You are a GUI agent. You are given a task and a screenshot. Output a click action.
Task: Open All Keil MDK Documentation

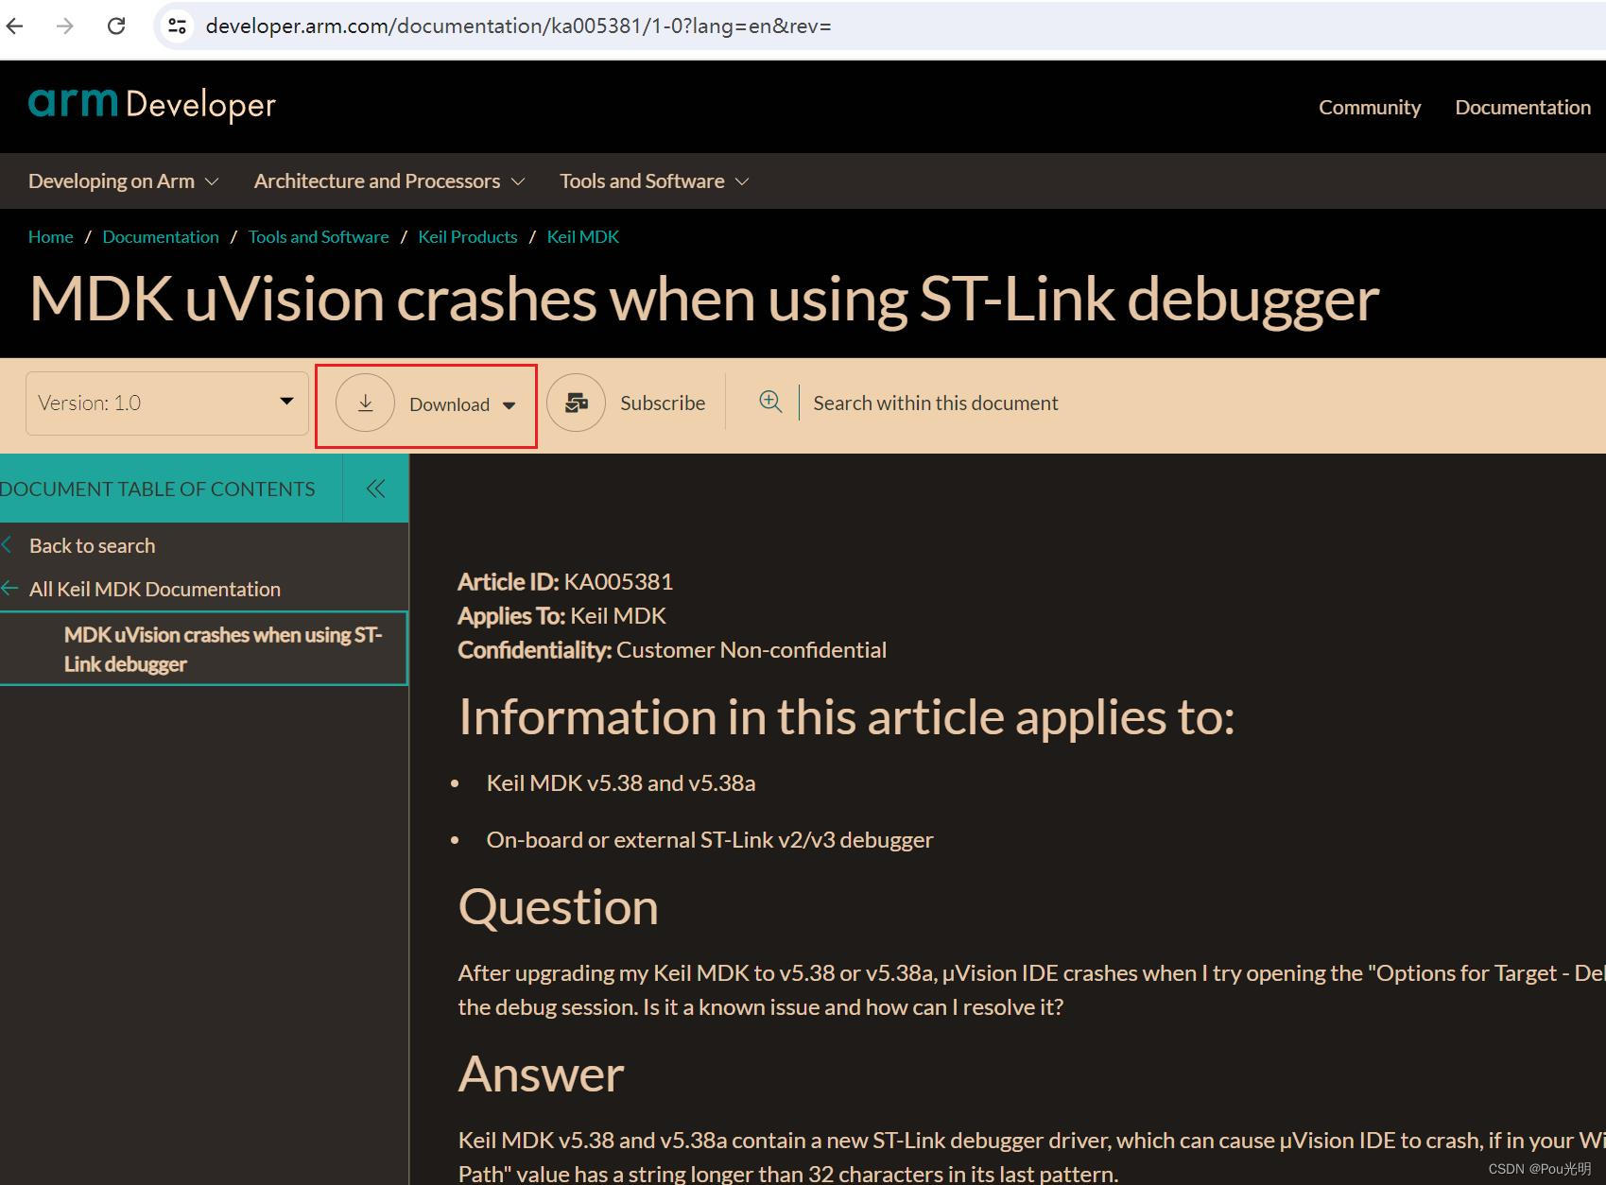pos(155,590)
